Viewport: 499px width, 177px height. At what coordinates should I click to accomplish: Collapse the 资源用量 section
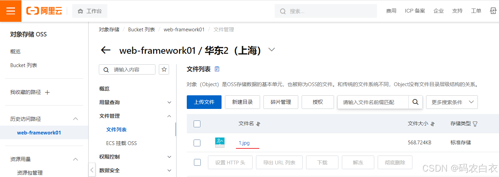76,159
